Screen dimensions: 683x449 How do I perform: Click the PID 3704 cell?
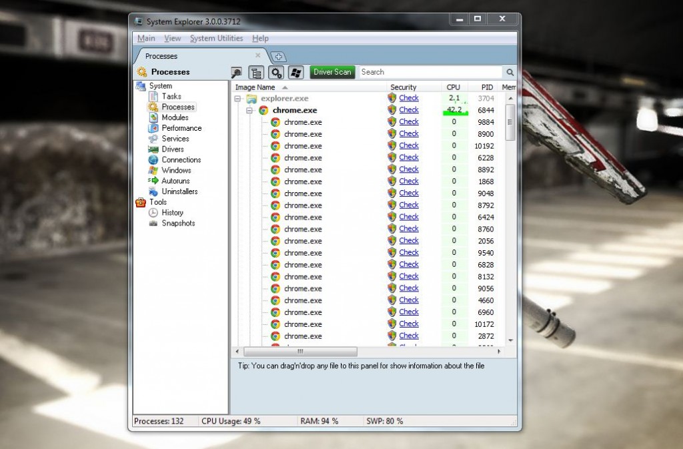(486, 99)
